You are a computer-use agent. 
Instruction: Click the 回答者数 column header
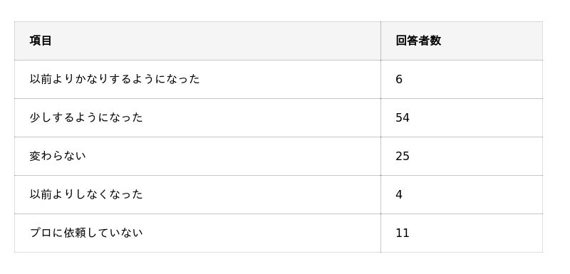[x=462, y=41]
